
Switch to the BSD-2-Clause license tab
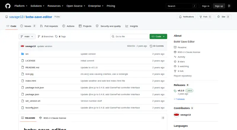(x=53, y=118)
